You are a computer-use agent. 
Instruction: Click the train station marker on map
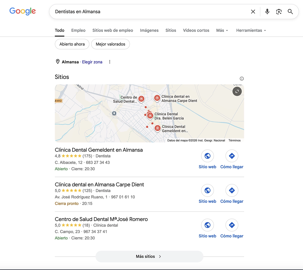(114, 113)
